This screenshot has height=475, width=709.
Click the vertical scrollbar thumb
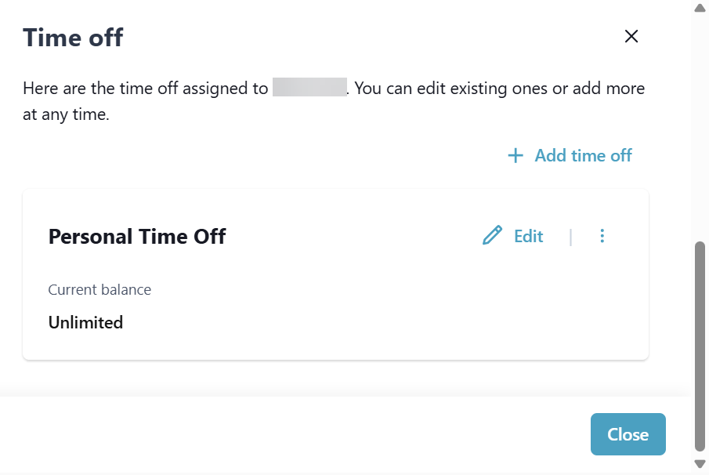pyautogui.click(x=700, y=345)
